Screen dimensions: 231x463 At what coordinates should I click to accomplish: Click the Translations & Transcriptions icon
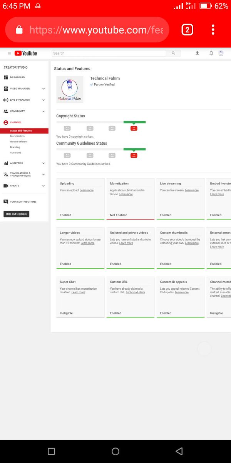(6, 174)
